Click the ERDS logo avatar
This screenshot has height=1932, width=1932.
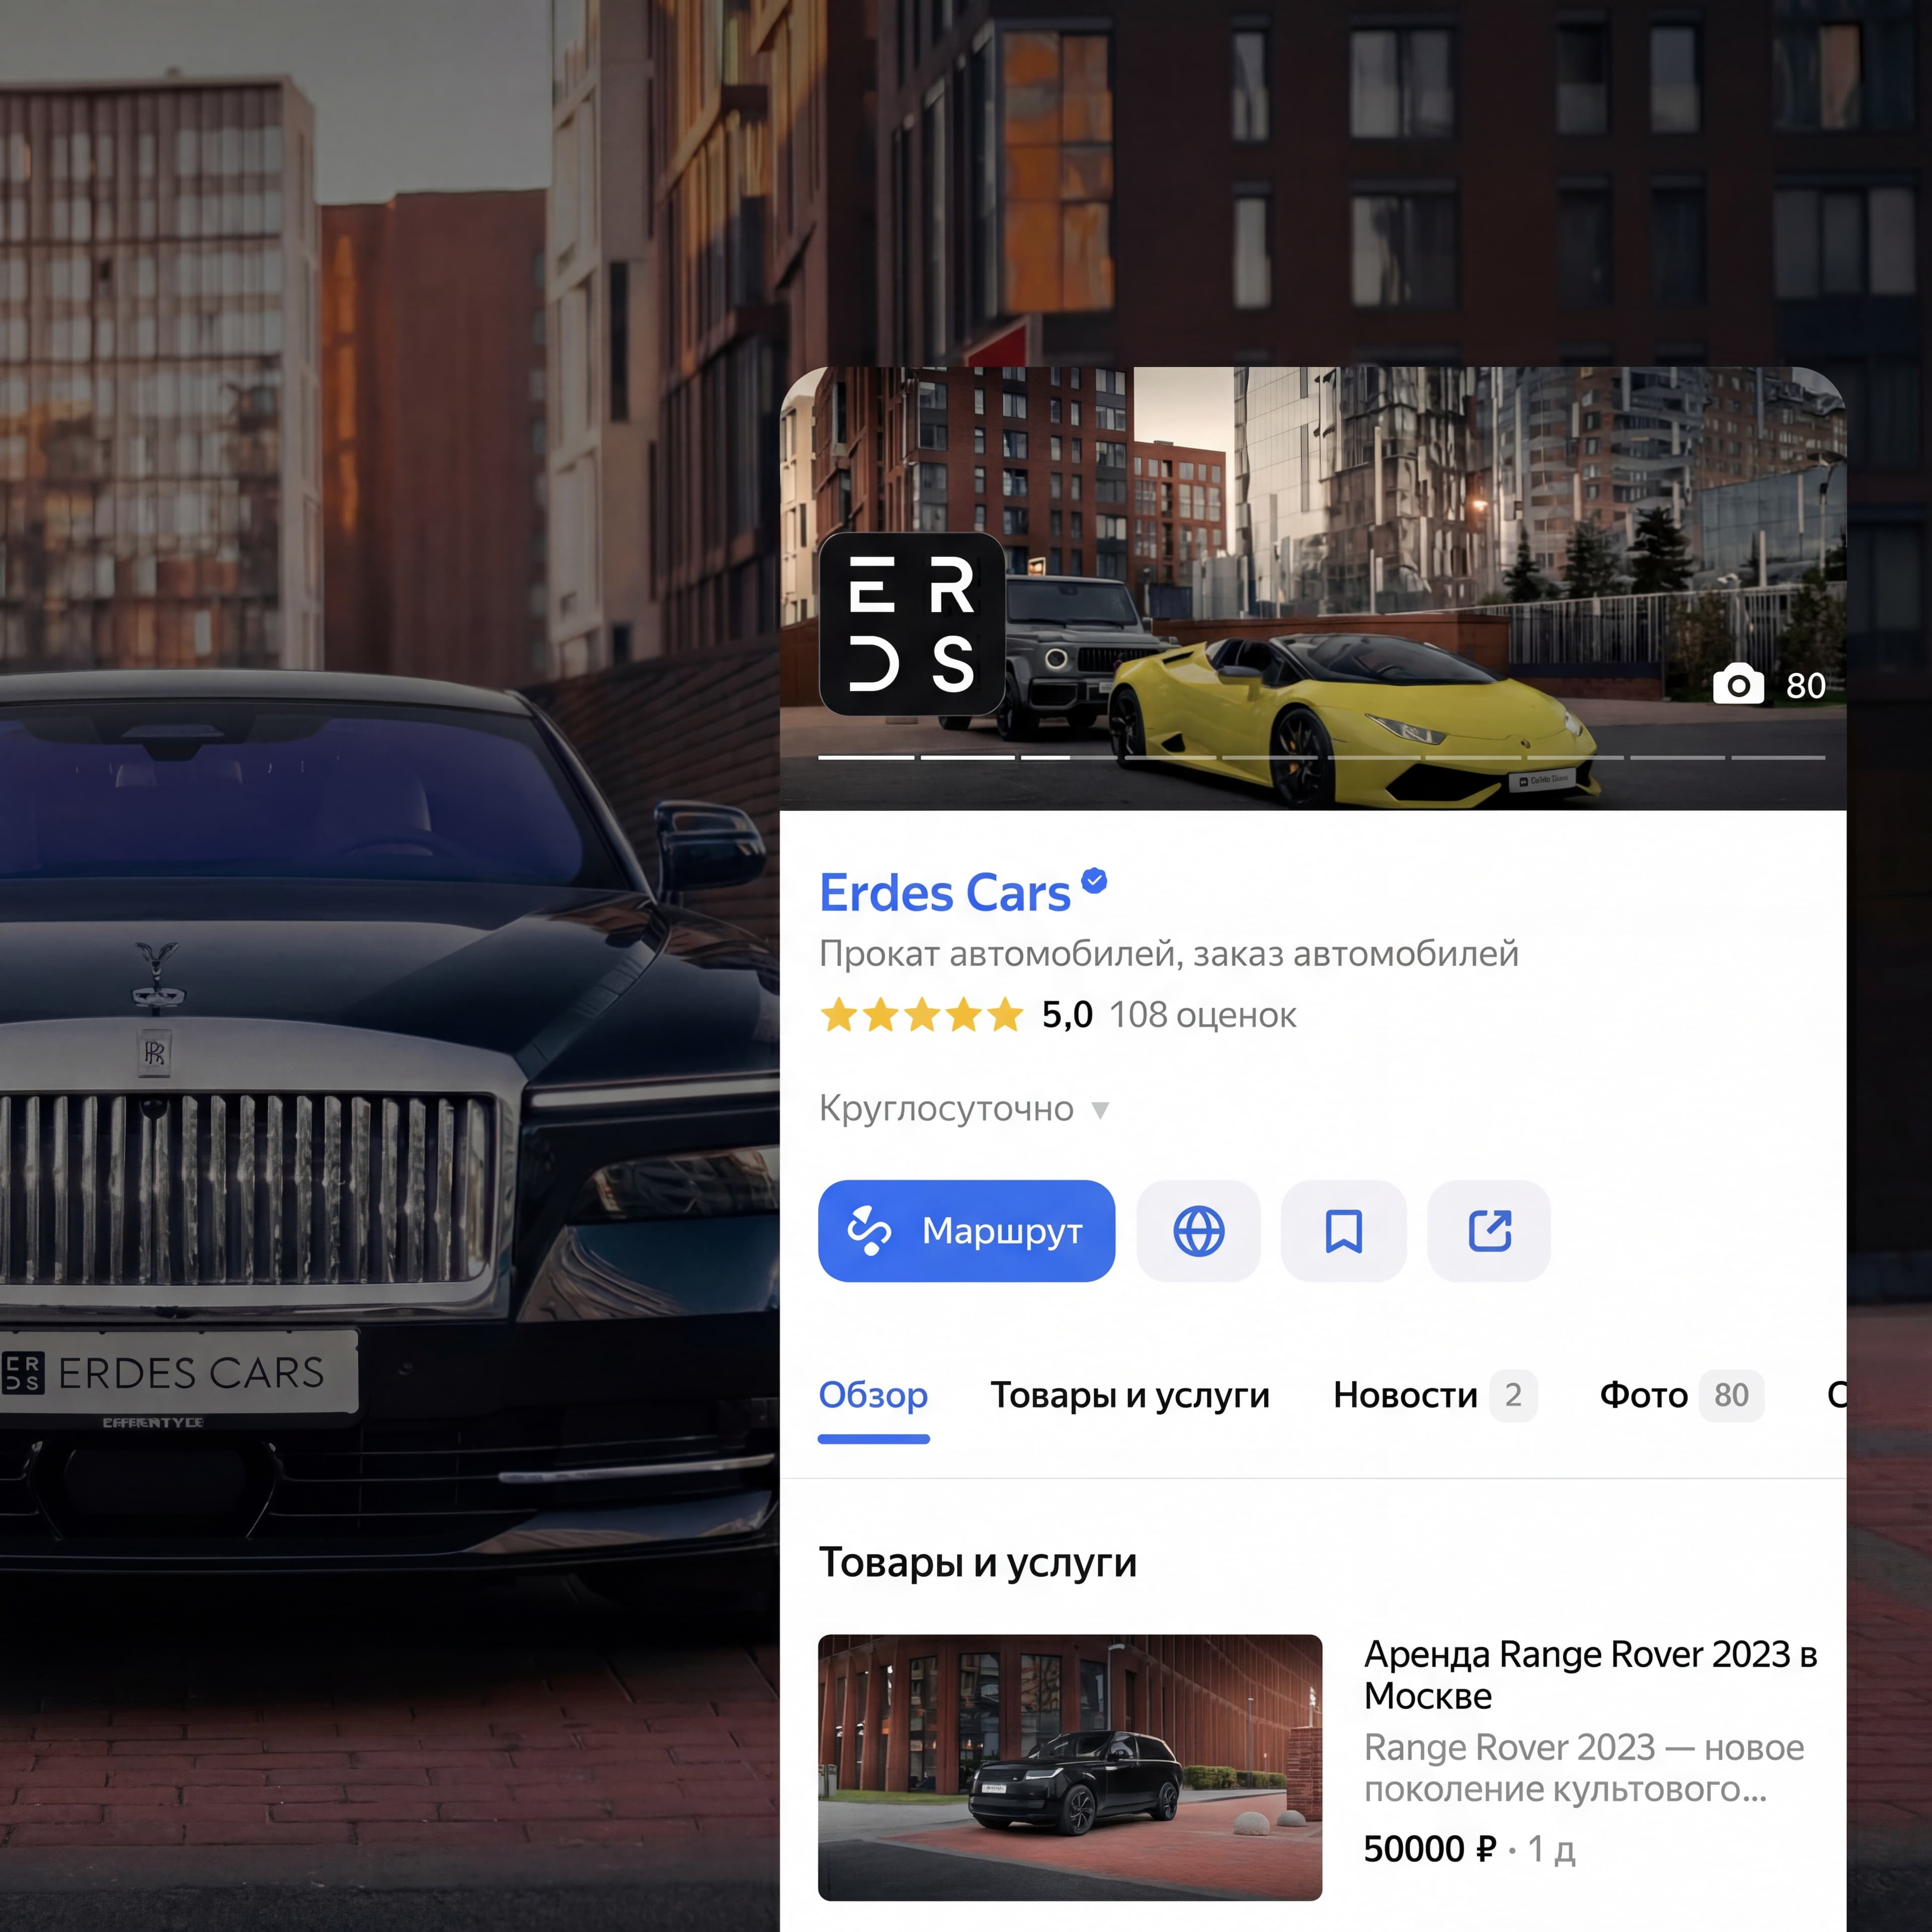(x=911, y=624)
